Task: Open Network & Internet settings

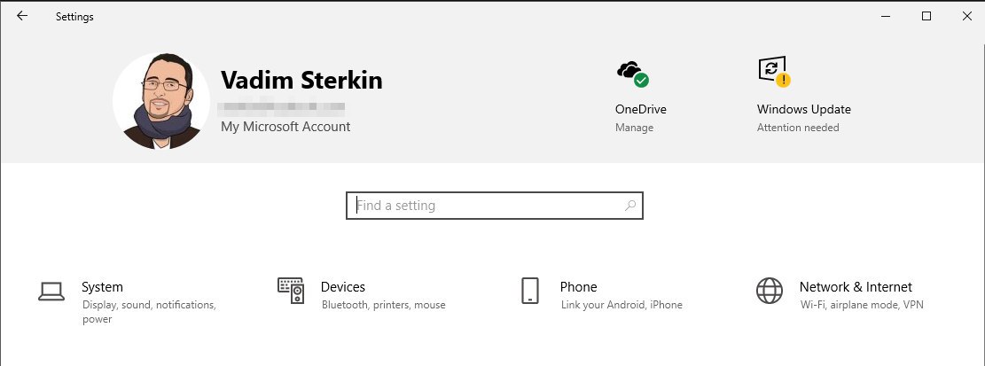Action: click(856, 287)
